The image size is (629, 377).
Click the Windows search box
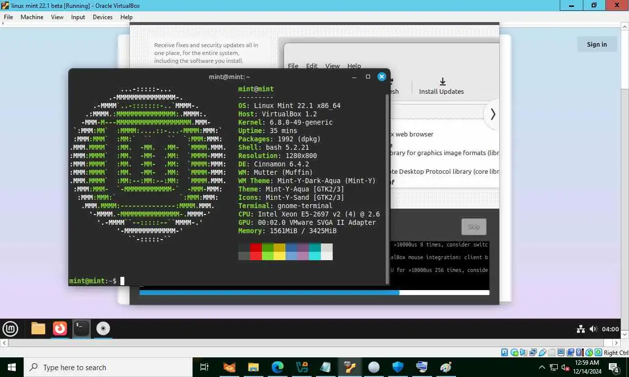108,367
